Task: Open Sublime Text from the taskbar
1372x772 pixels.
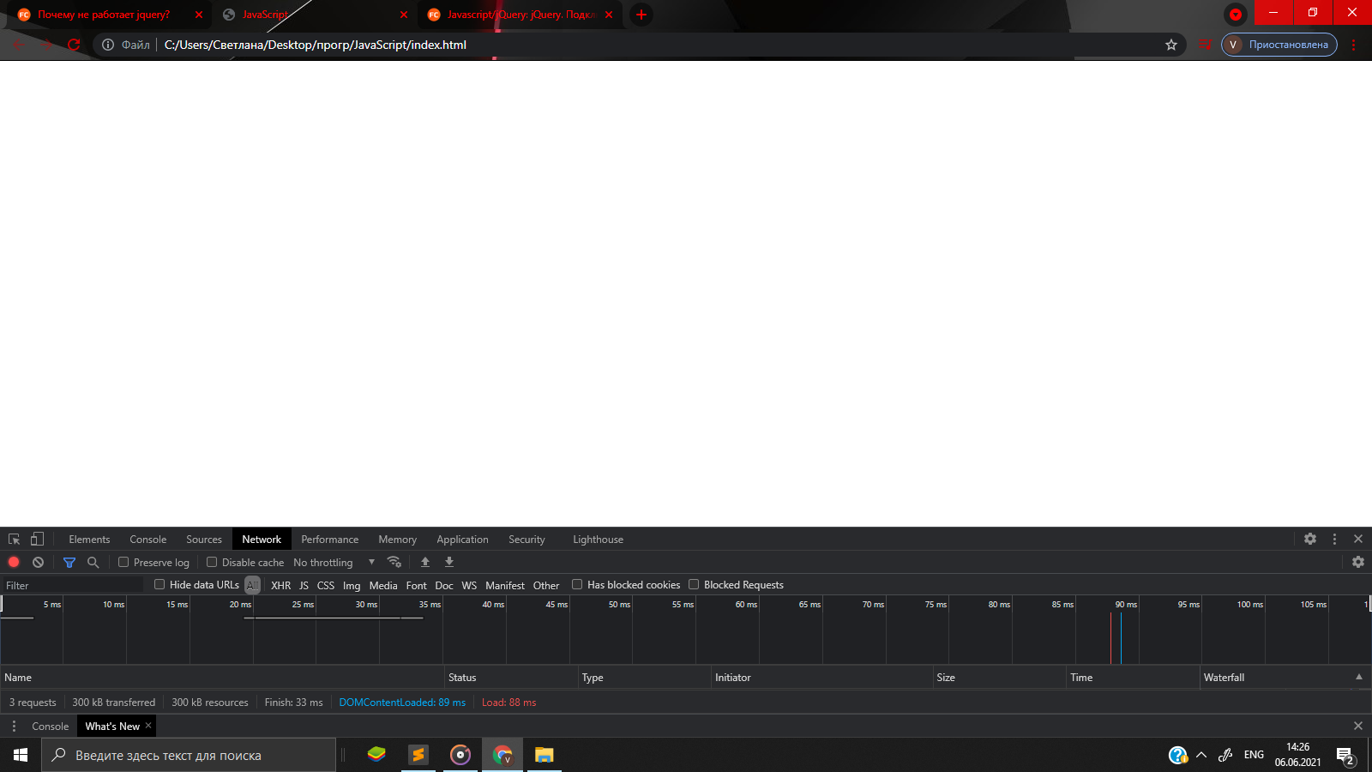Action: (418, 755)
